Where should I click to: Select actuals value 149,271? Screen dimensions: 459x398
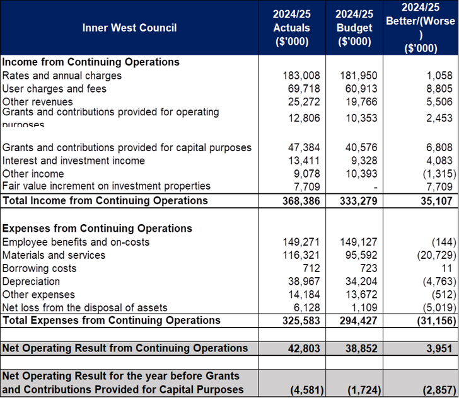coord(301,242)
